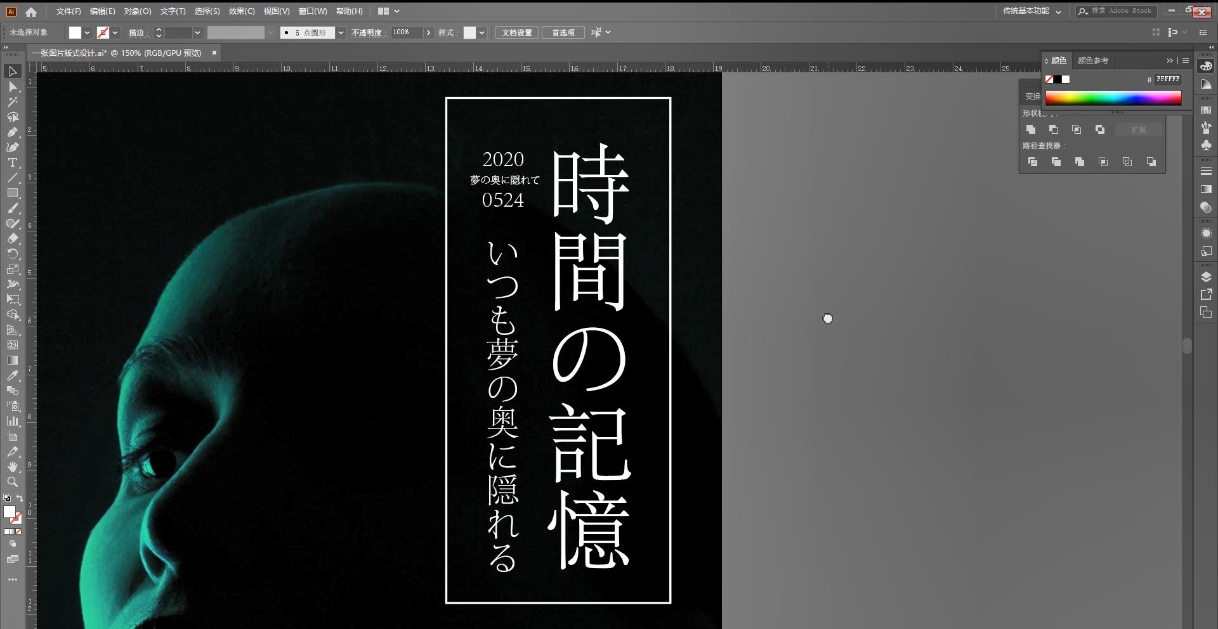1218x629 pixels.
Task: Click the 首选项 button
Action: pyautogui.click(x=563, y=33)
